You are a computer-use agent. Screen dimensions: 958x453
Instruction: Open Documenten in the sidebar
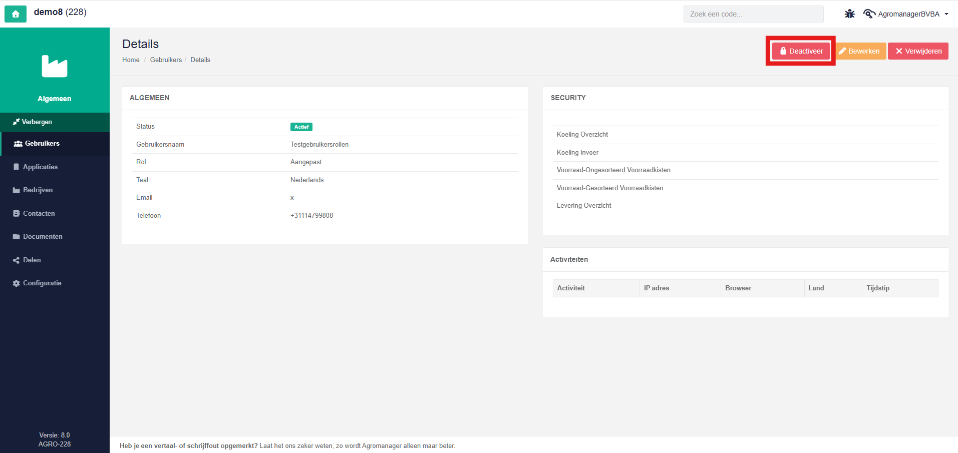(x=55, y=237)
